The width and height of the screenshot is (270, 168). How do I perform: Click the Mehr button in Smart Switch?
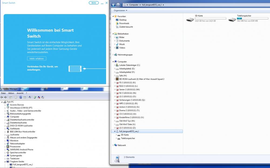(x=93, y=3)
